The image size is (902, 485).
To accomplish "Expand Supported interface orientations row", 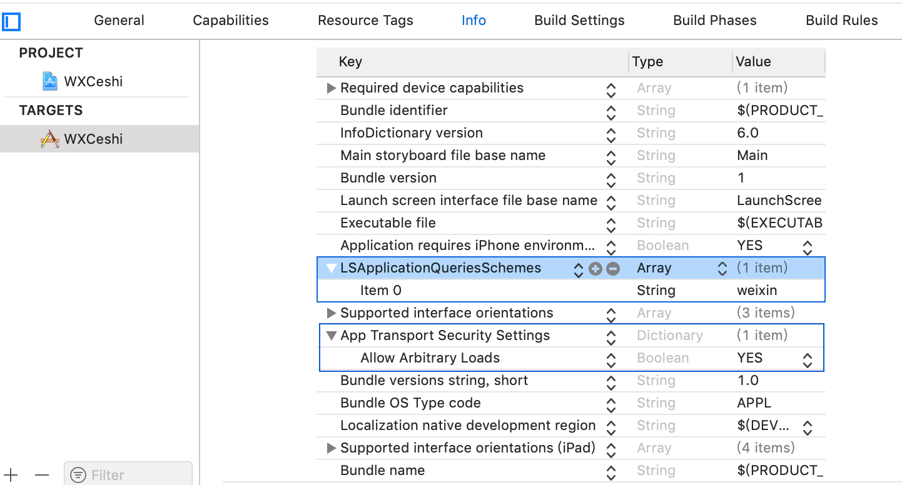I will 332,313.
